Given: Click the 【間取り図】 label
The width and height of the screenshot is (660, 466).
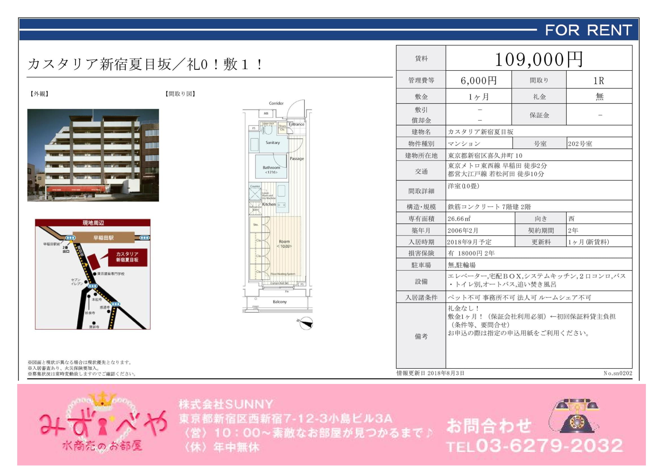Looking at the screenshot, I should click(x=180, y=94).
